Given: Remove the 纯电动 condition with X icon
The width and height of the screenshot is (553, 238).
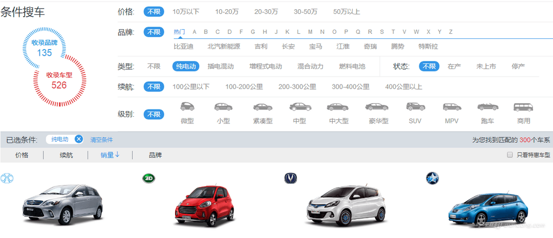Looking at the screenshot, I should (79, 139).
